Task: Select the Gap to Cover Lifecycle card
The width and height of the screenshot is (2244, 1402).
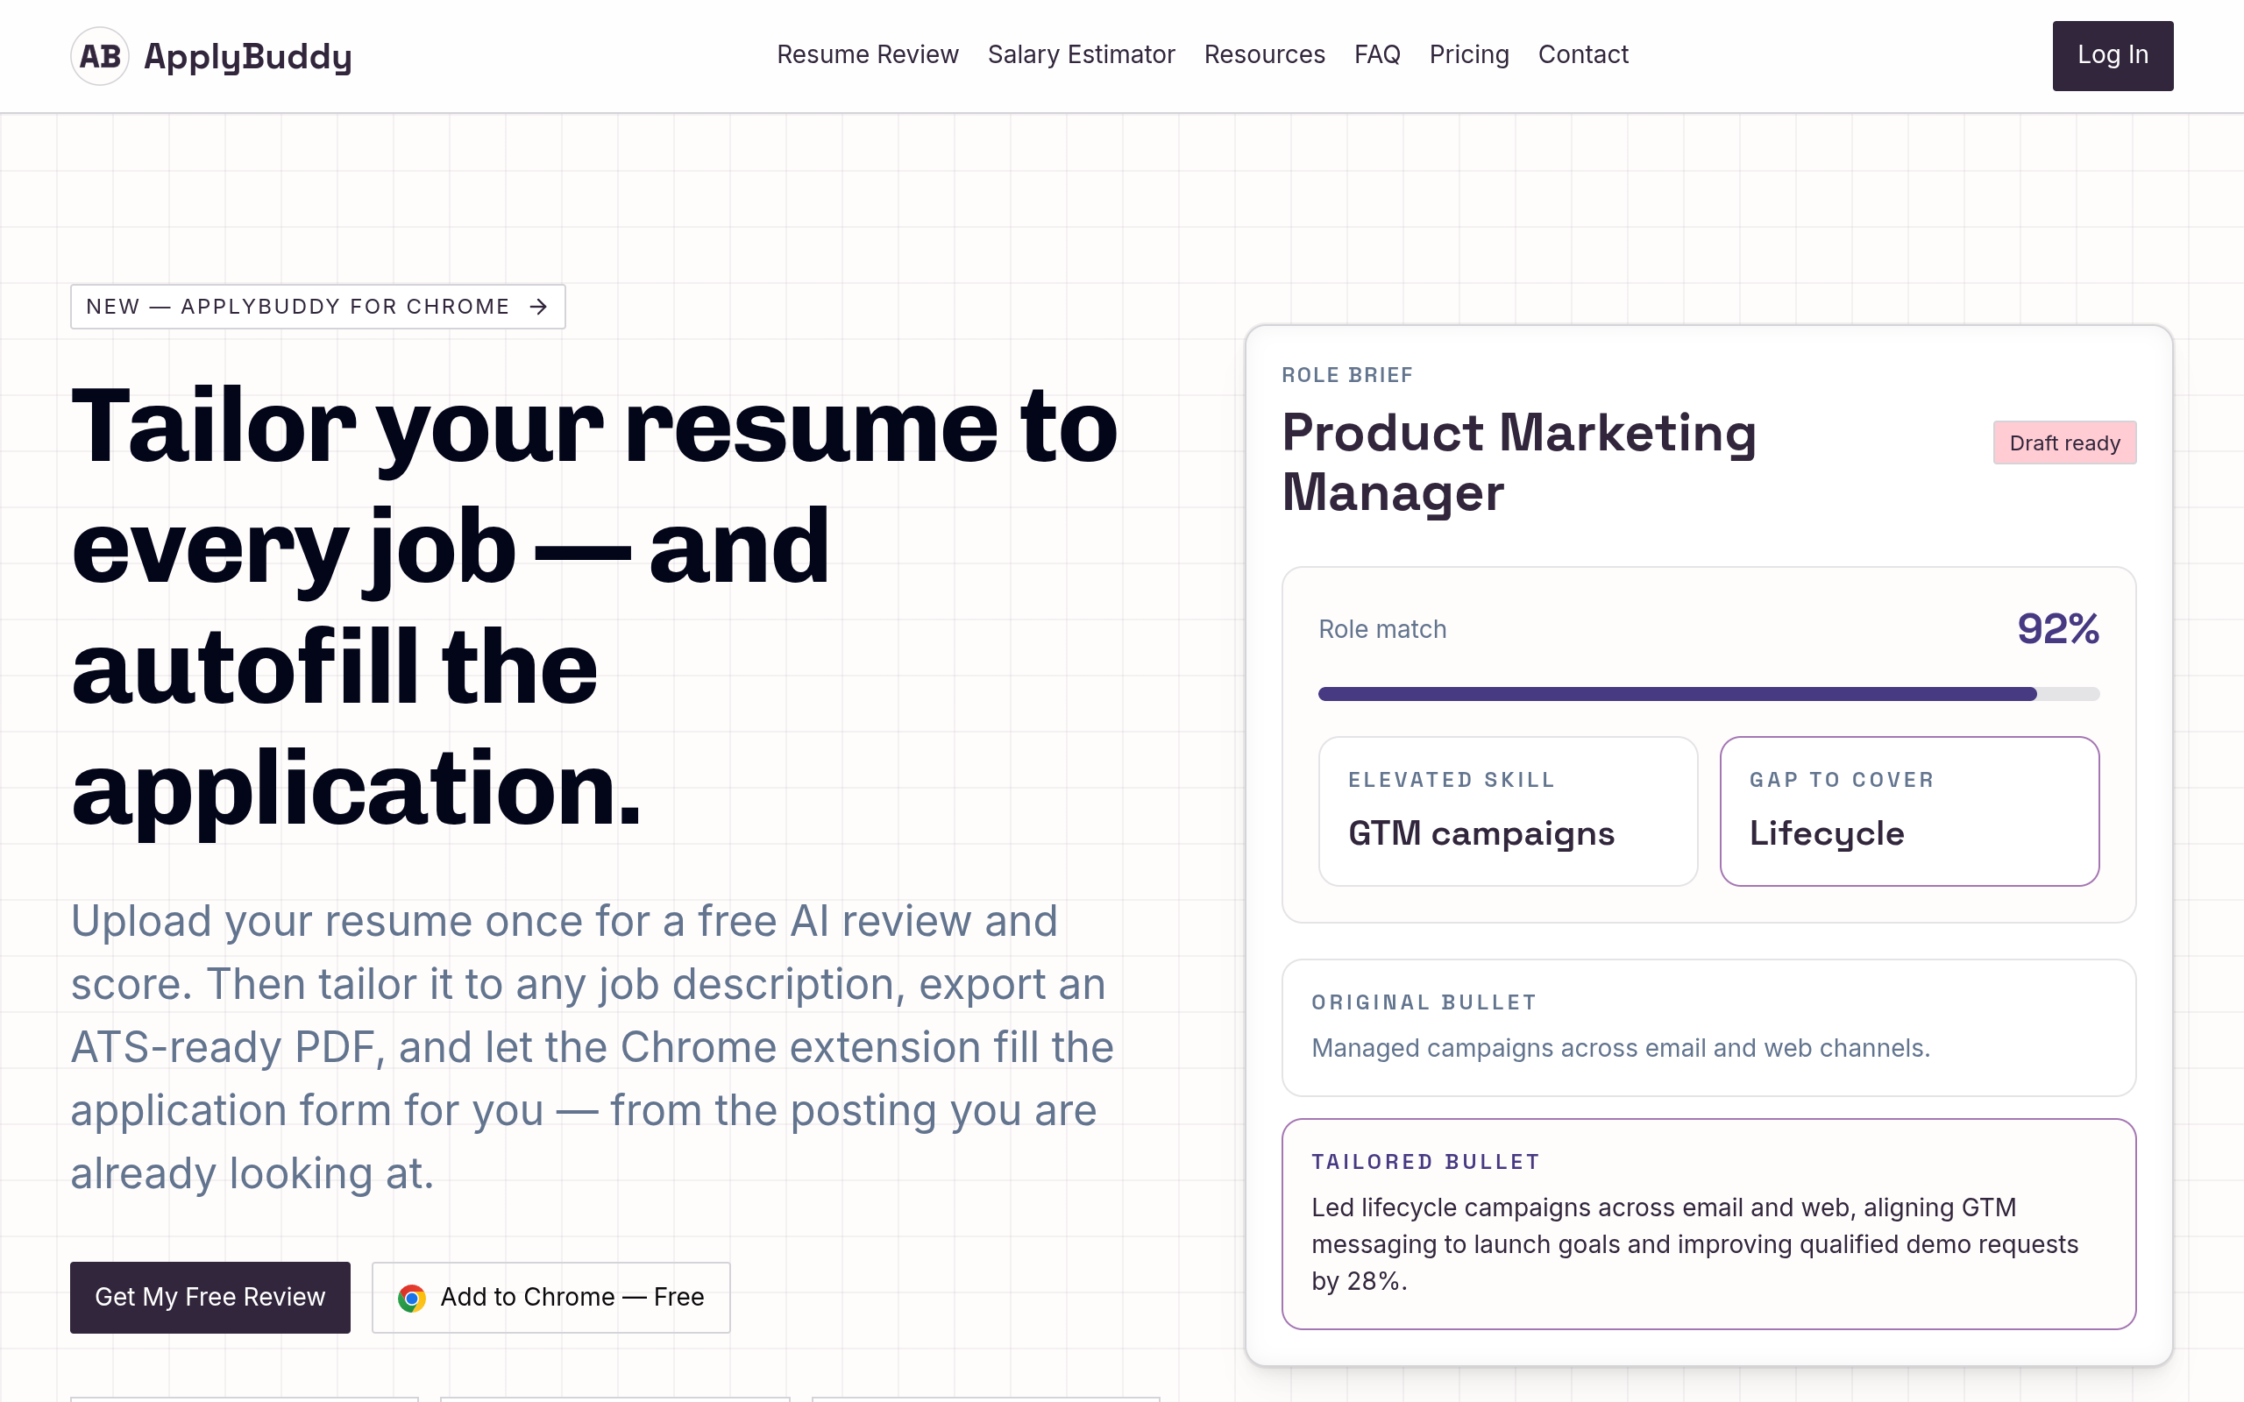Action: tap(1909, 811)
